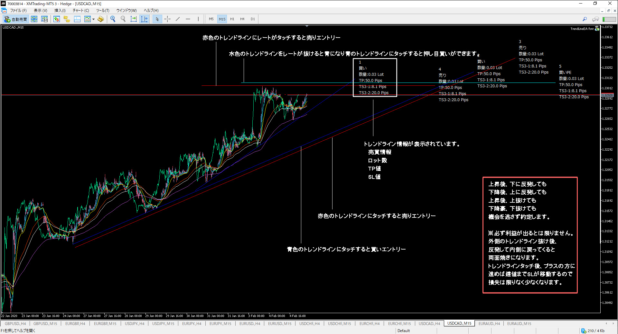Open the new order icon in toolbar

57,19
